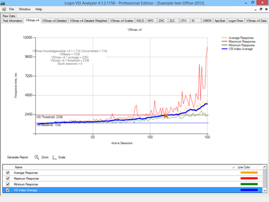Click the orange X VSImax marker on chart
Screen dimensions: 269x202
pos(166,116)
